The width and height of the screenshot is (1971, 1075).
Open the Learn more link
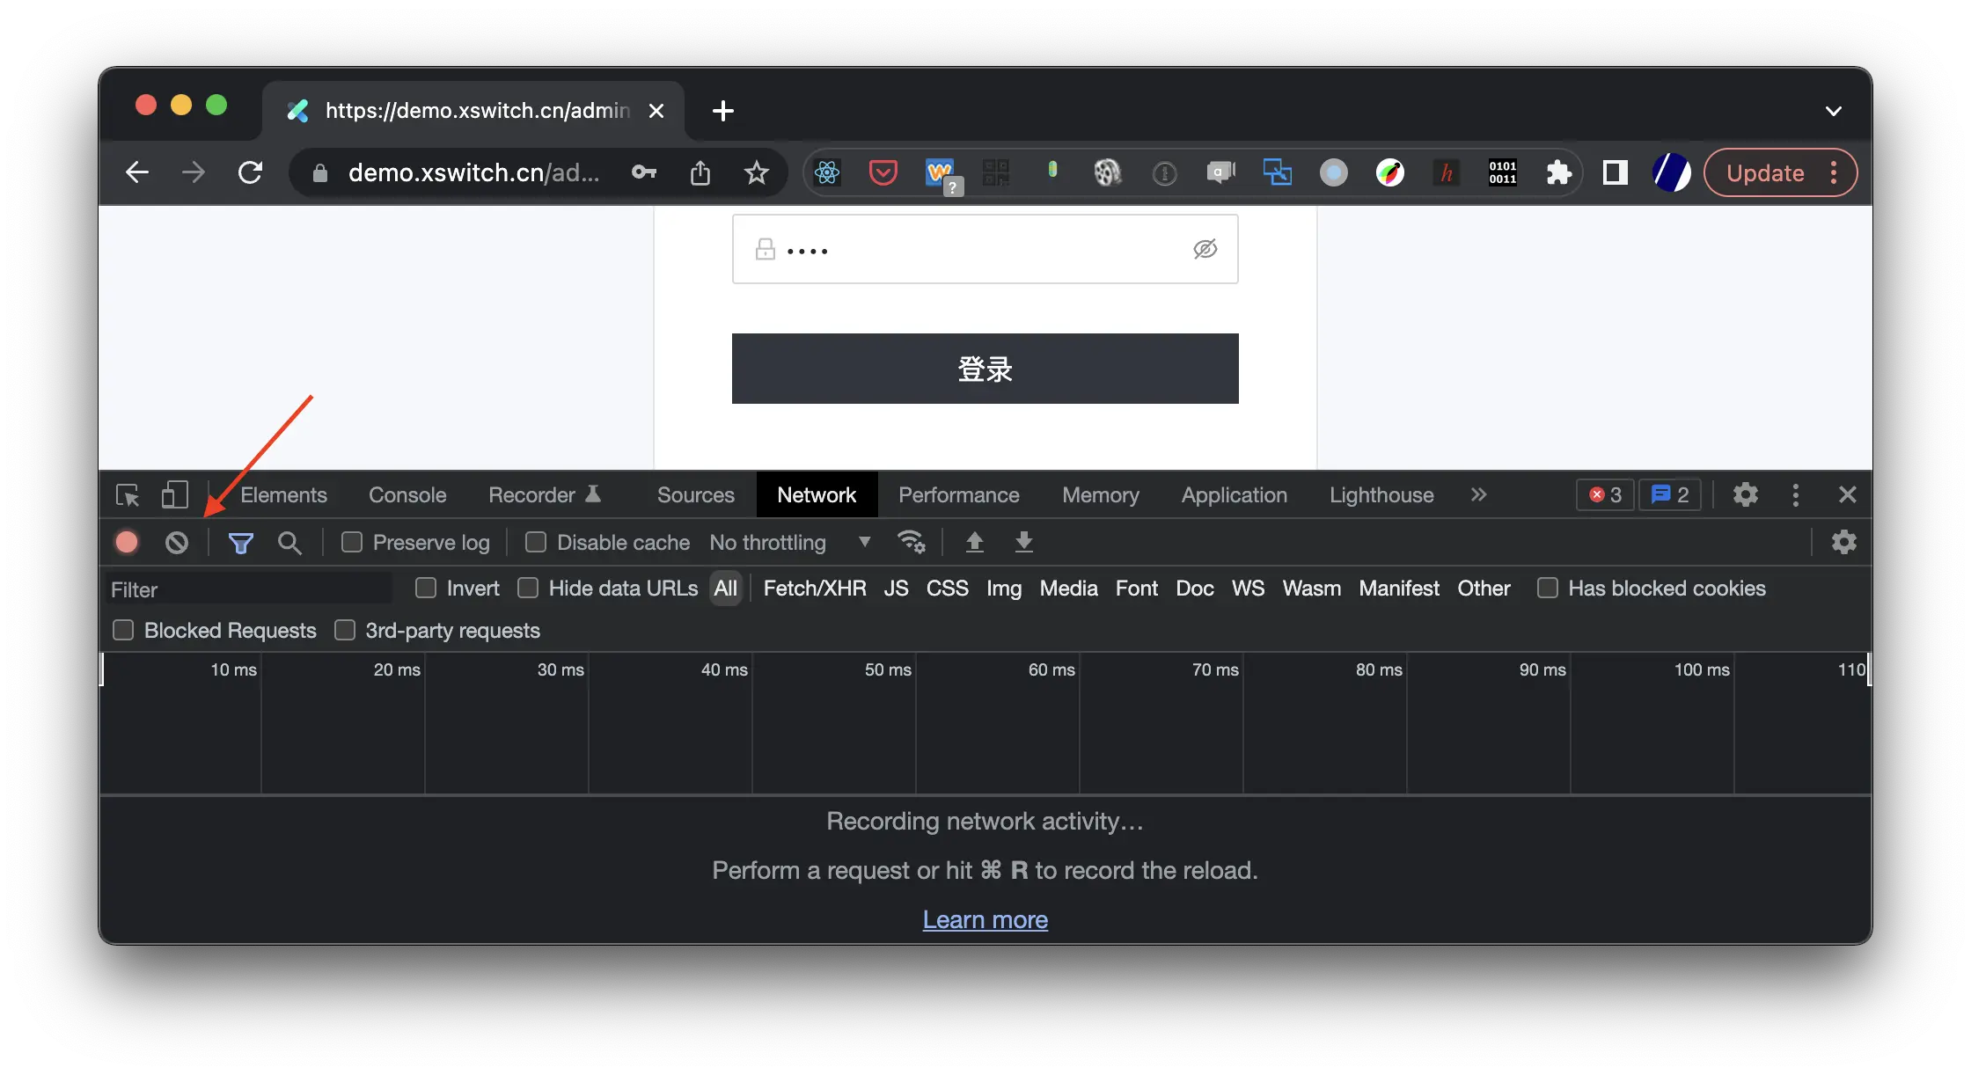[x=985, y=919]
